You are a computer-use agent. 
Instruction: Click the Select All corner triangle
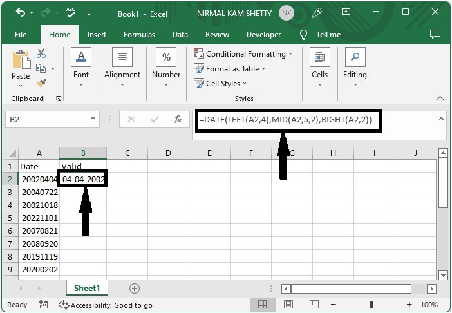click(x=12, y=153)
